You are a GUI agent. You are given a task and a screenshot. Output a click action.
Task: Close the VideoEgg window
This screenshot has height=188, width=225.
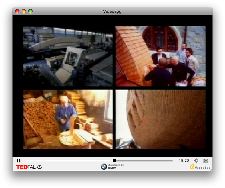(x=17, y=11)
